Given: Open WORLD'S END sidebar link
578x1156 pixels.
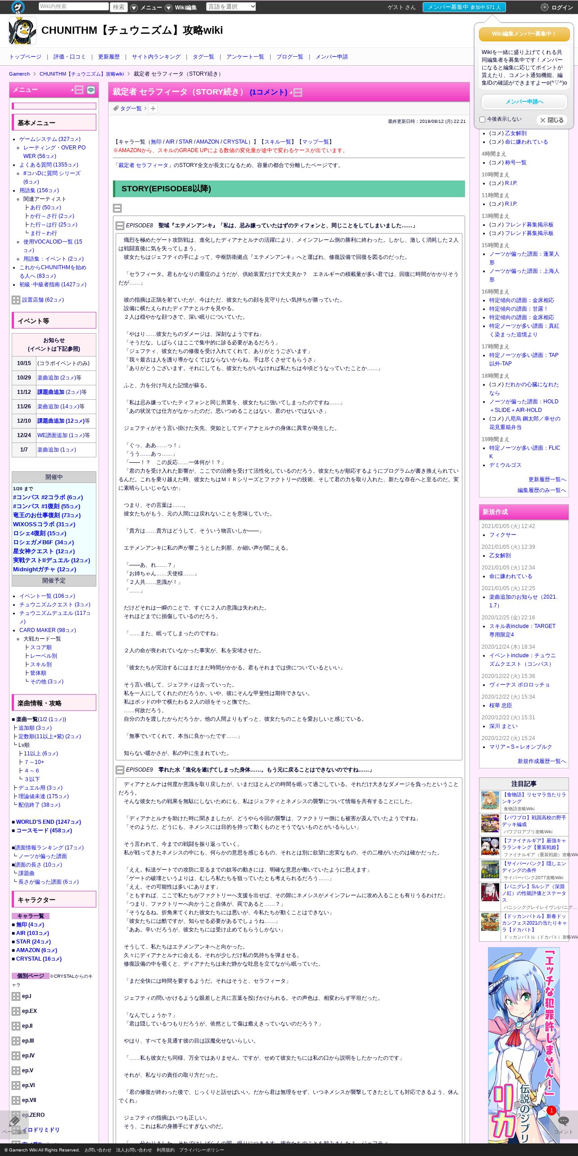Looking at the screenshot, I should tap(48, 822).
